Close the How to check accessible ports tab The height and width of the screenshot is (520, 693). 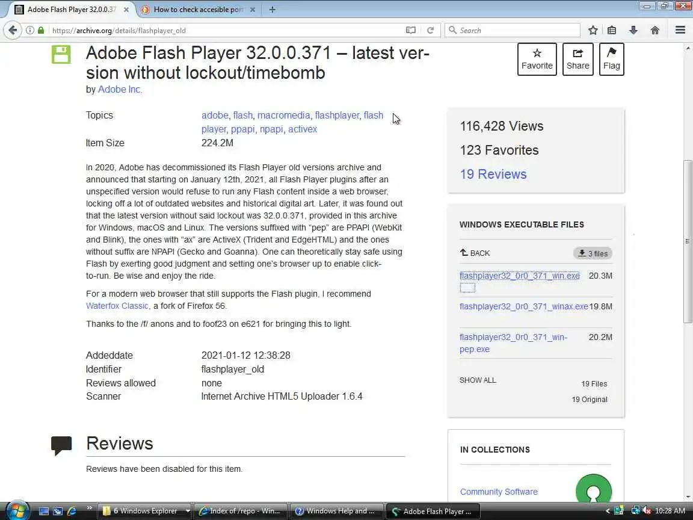click(253, 9)
